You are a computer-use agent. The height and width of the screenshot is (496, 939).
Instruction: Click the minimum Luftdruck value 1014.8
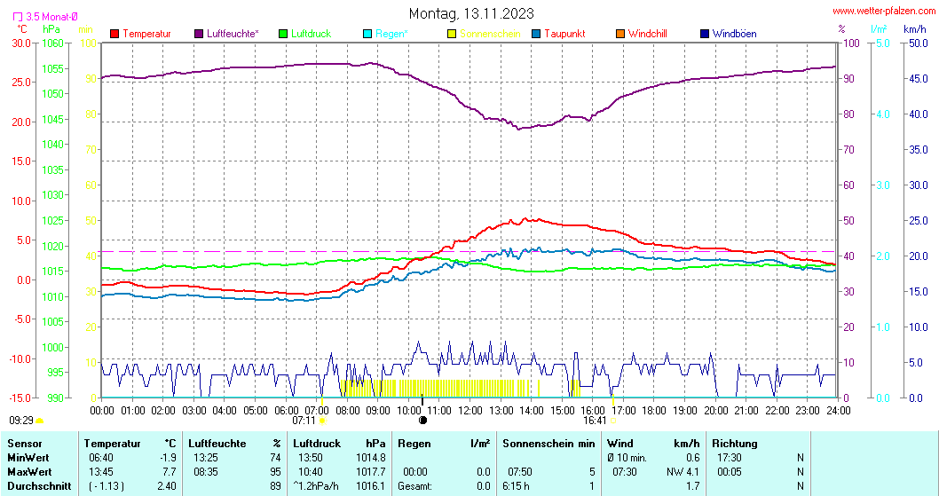[x=371, y=458]
